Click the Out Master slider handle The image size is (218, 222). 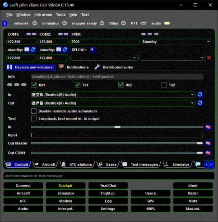coord(199,143)
